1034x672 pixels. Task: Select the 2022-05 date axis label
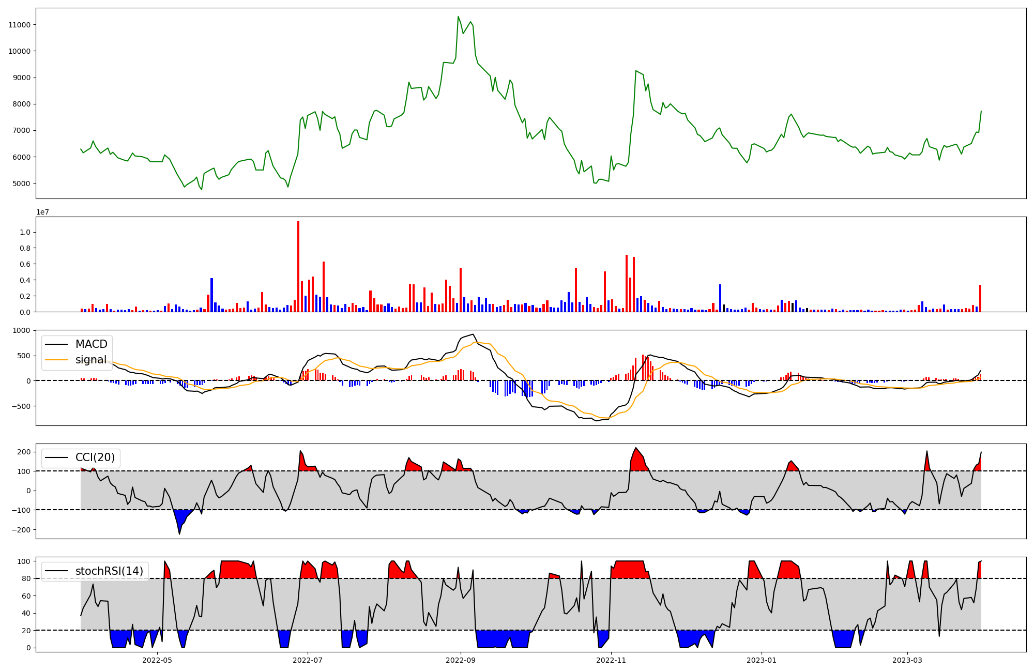coord(157,660)
